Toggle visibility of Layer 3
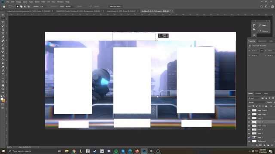This screenshot has width=275, height=154. click(249, 130)
